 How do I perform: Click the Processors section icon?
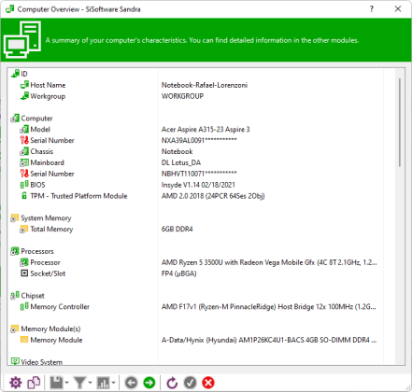15,251
